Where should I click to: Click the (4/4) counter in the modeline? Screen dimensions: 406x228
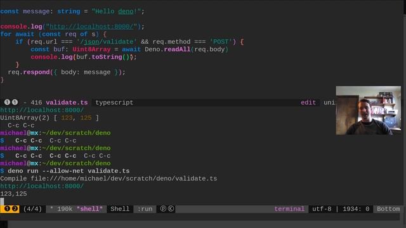click(32, 209)
